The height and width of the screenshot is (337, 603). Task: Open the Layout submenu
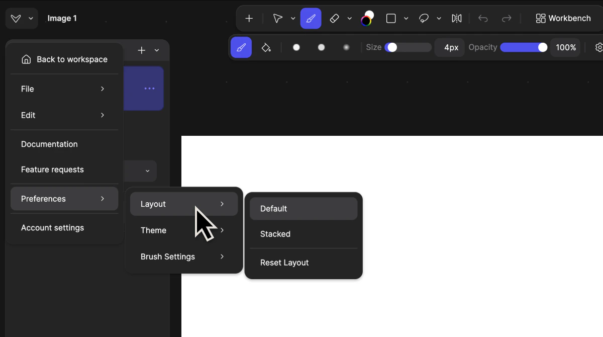coord(184,204)
